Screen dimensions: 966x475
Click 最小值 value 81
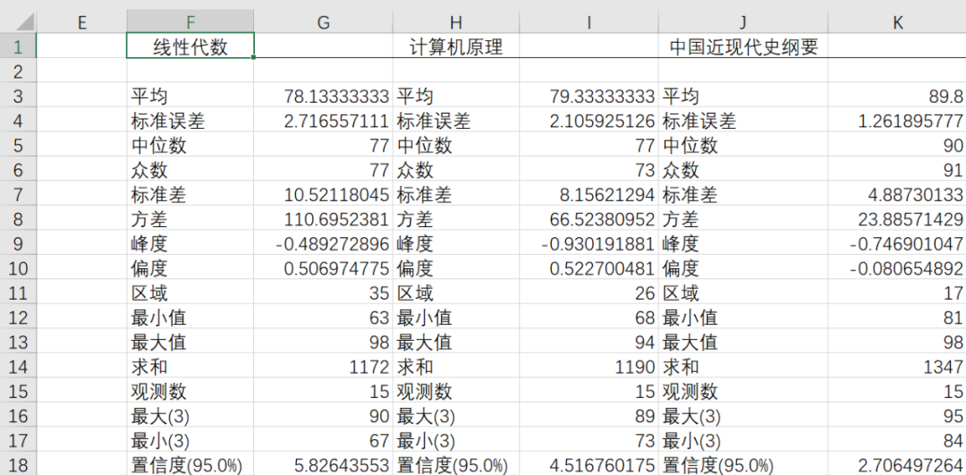[x=953, y=318]
